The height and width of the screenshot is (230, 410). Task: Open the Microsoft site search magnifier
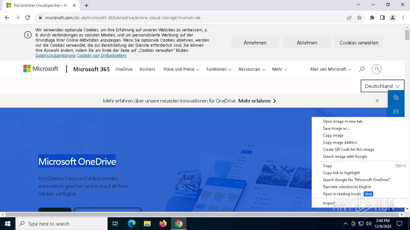point(362,69)
